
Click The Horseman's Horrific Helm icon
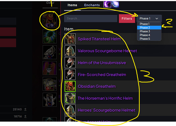70,98
